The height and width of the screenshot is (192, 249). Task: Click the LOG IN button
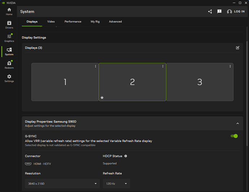tap(239, 12)
